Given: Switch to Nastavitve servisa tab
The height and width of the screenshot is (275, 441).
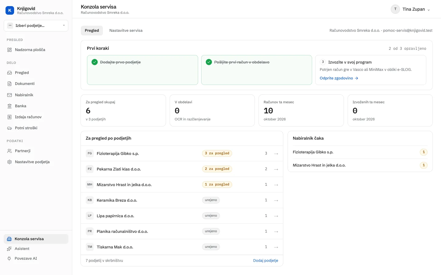Looking at the screenshot, I should point(126,31).
